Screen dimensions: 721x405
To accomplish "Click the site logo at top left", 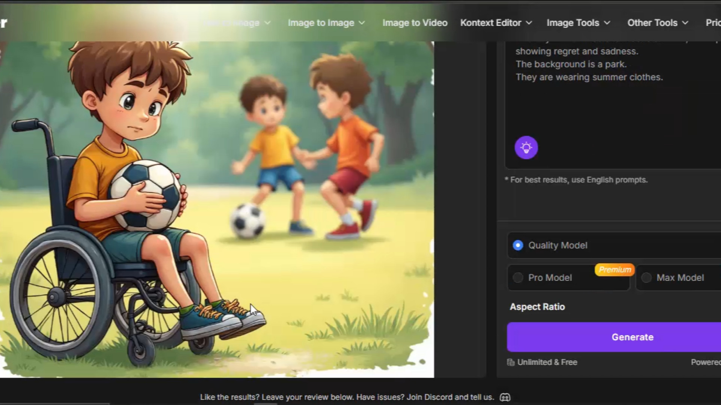I will (x=4, y=22).
